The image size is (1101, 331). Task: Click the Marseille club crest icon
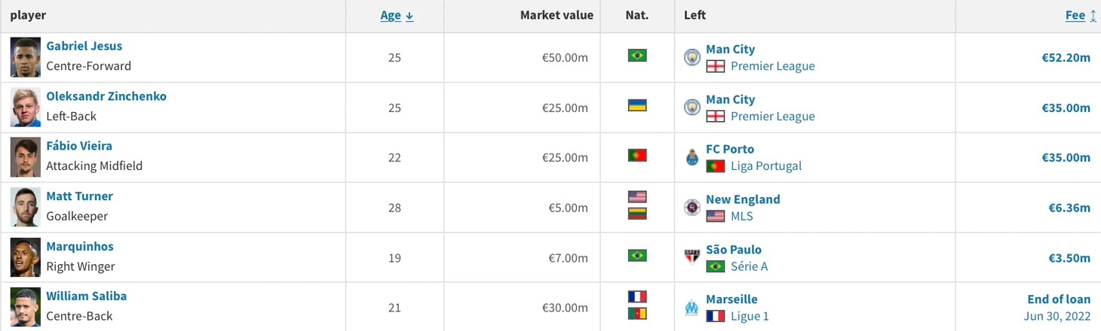(692, 308)
